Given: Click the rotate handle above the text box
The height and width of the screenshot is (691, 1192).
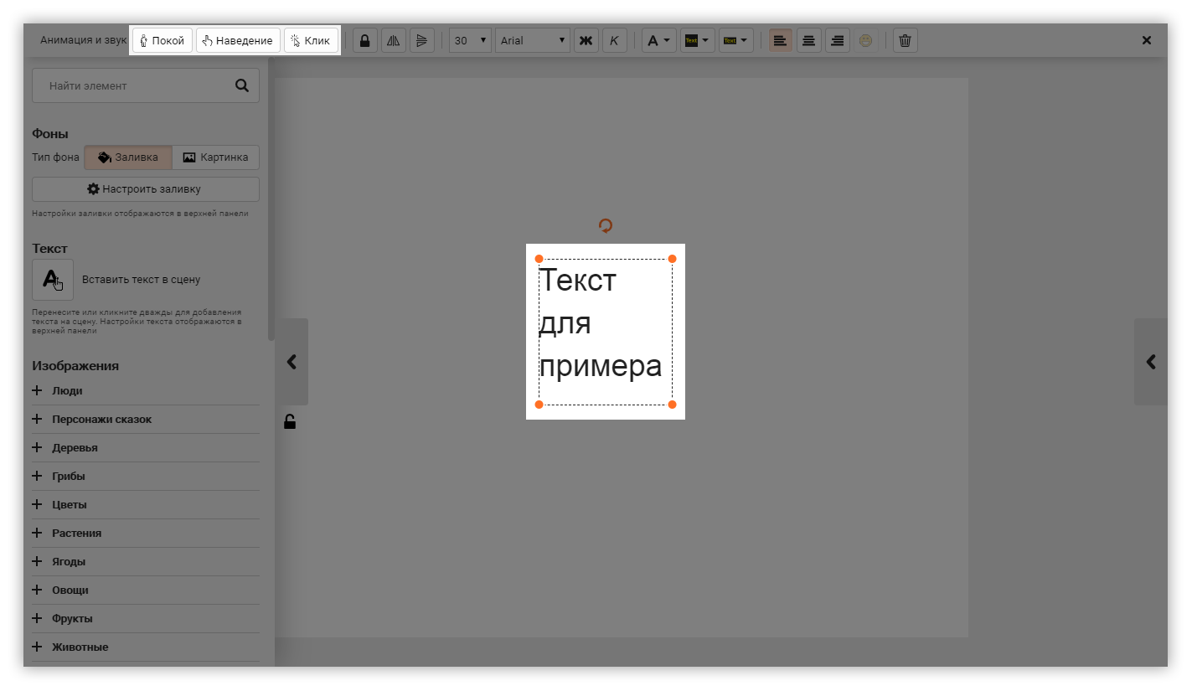Looking at the screenshot, I should 606,225.
